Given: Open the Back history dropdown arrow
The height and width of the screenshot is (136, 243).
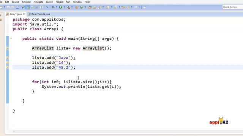Looking at the screenshot, I should [132, 7].
